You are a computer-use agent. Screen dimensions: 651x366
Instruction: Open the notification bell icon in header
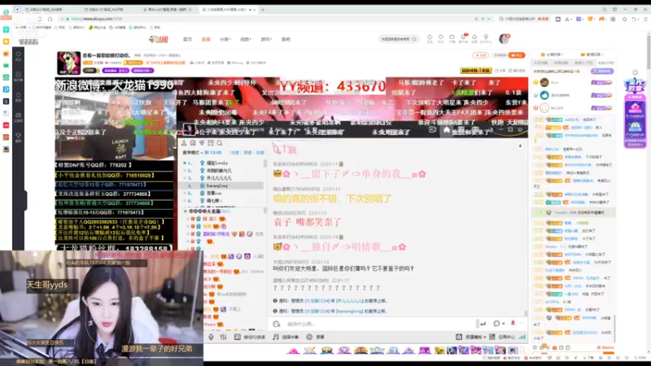(474, 37)
